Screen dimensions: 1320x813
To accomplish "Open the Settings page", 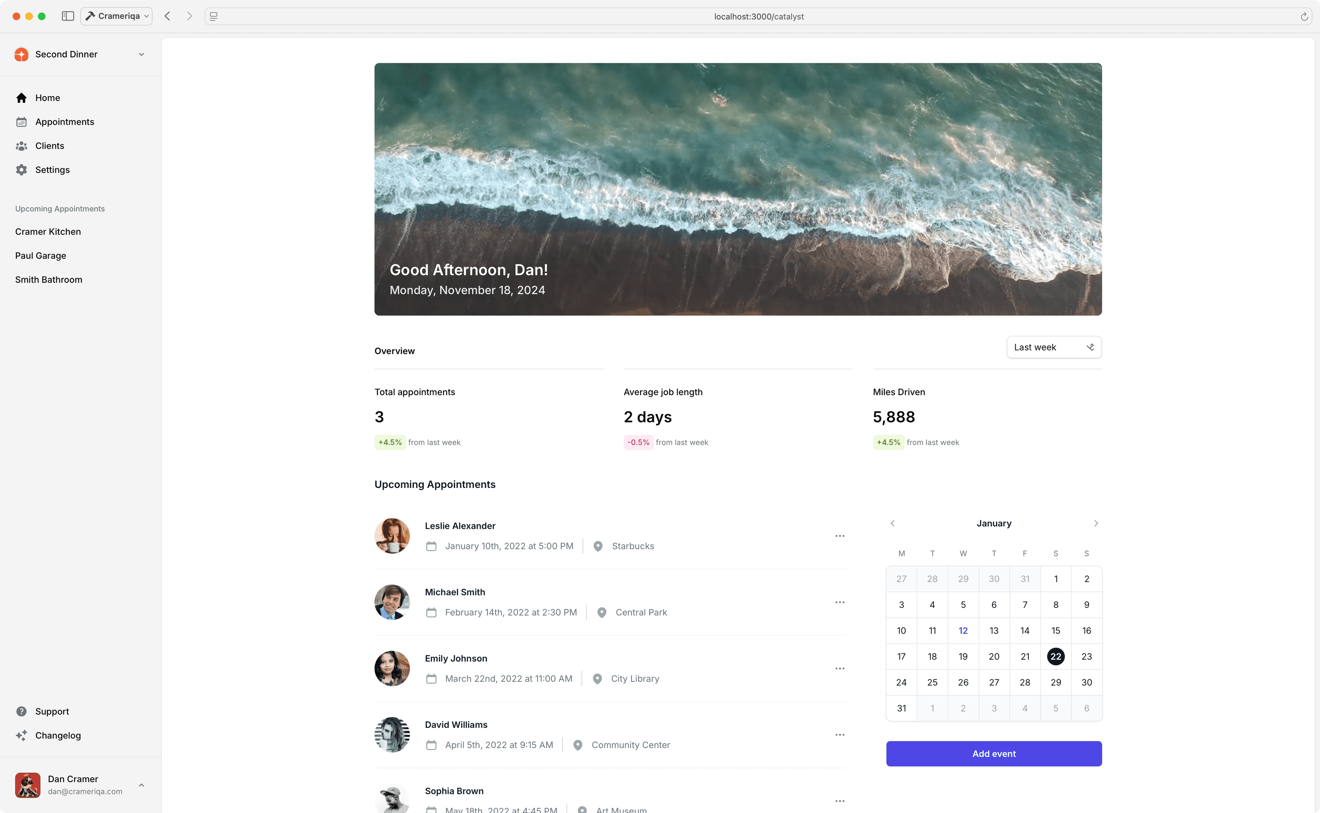I will (81, 170).
